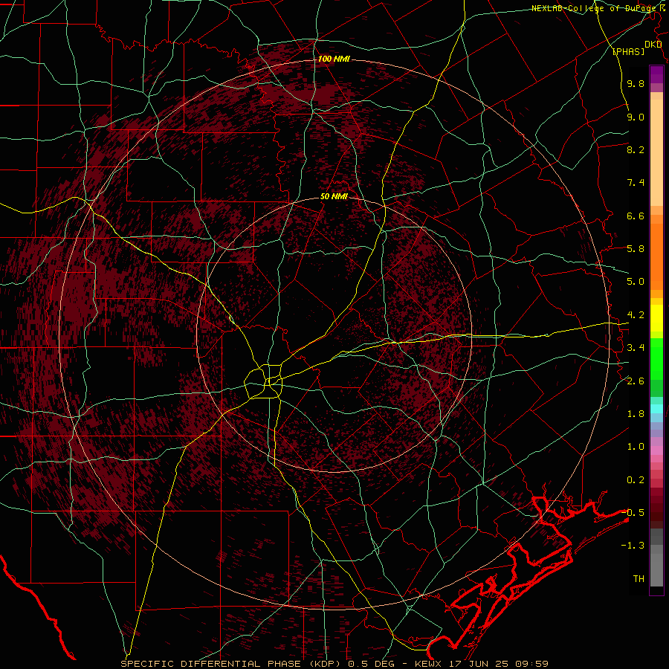Image resolution: width=669 pixels, height=669 pixels.
Task: Click the 6.6 value on the color scale
Action: (x=636, y=216)
